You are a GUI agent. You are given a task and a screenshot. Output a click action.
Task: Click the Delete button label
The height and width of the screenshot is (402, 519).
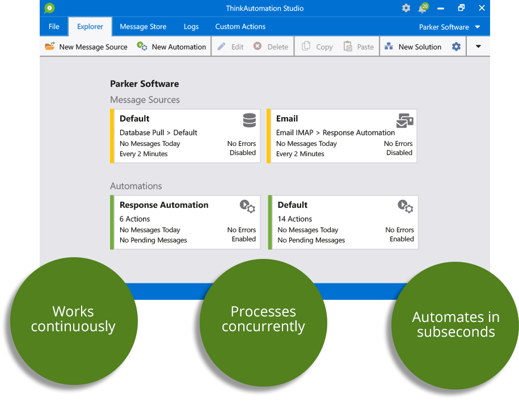(278, 47)
